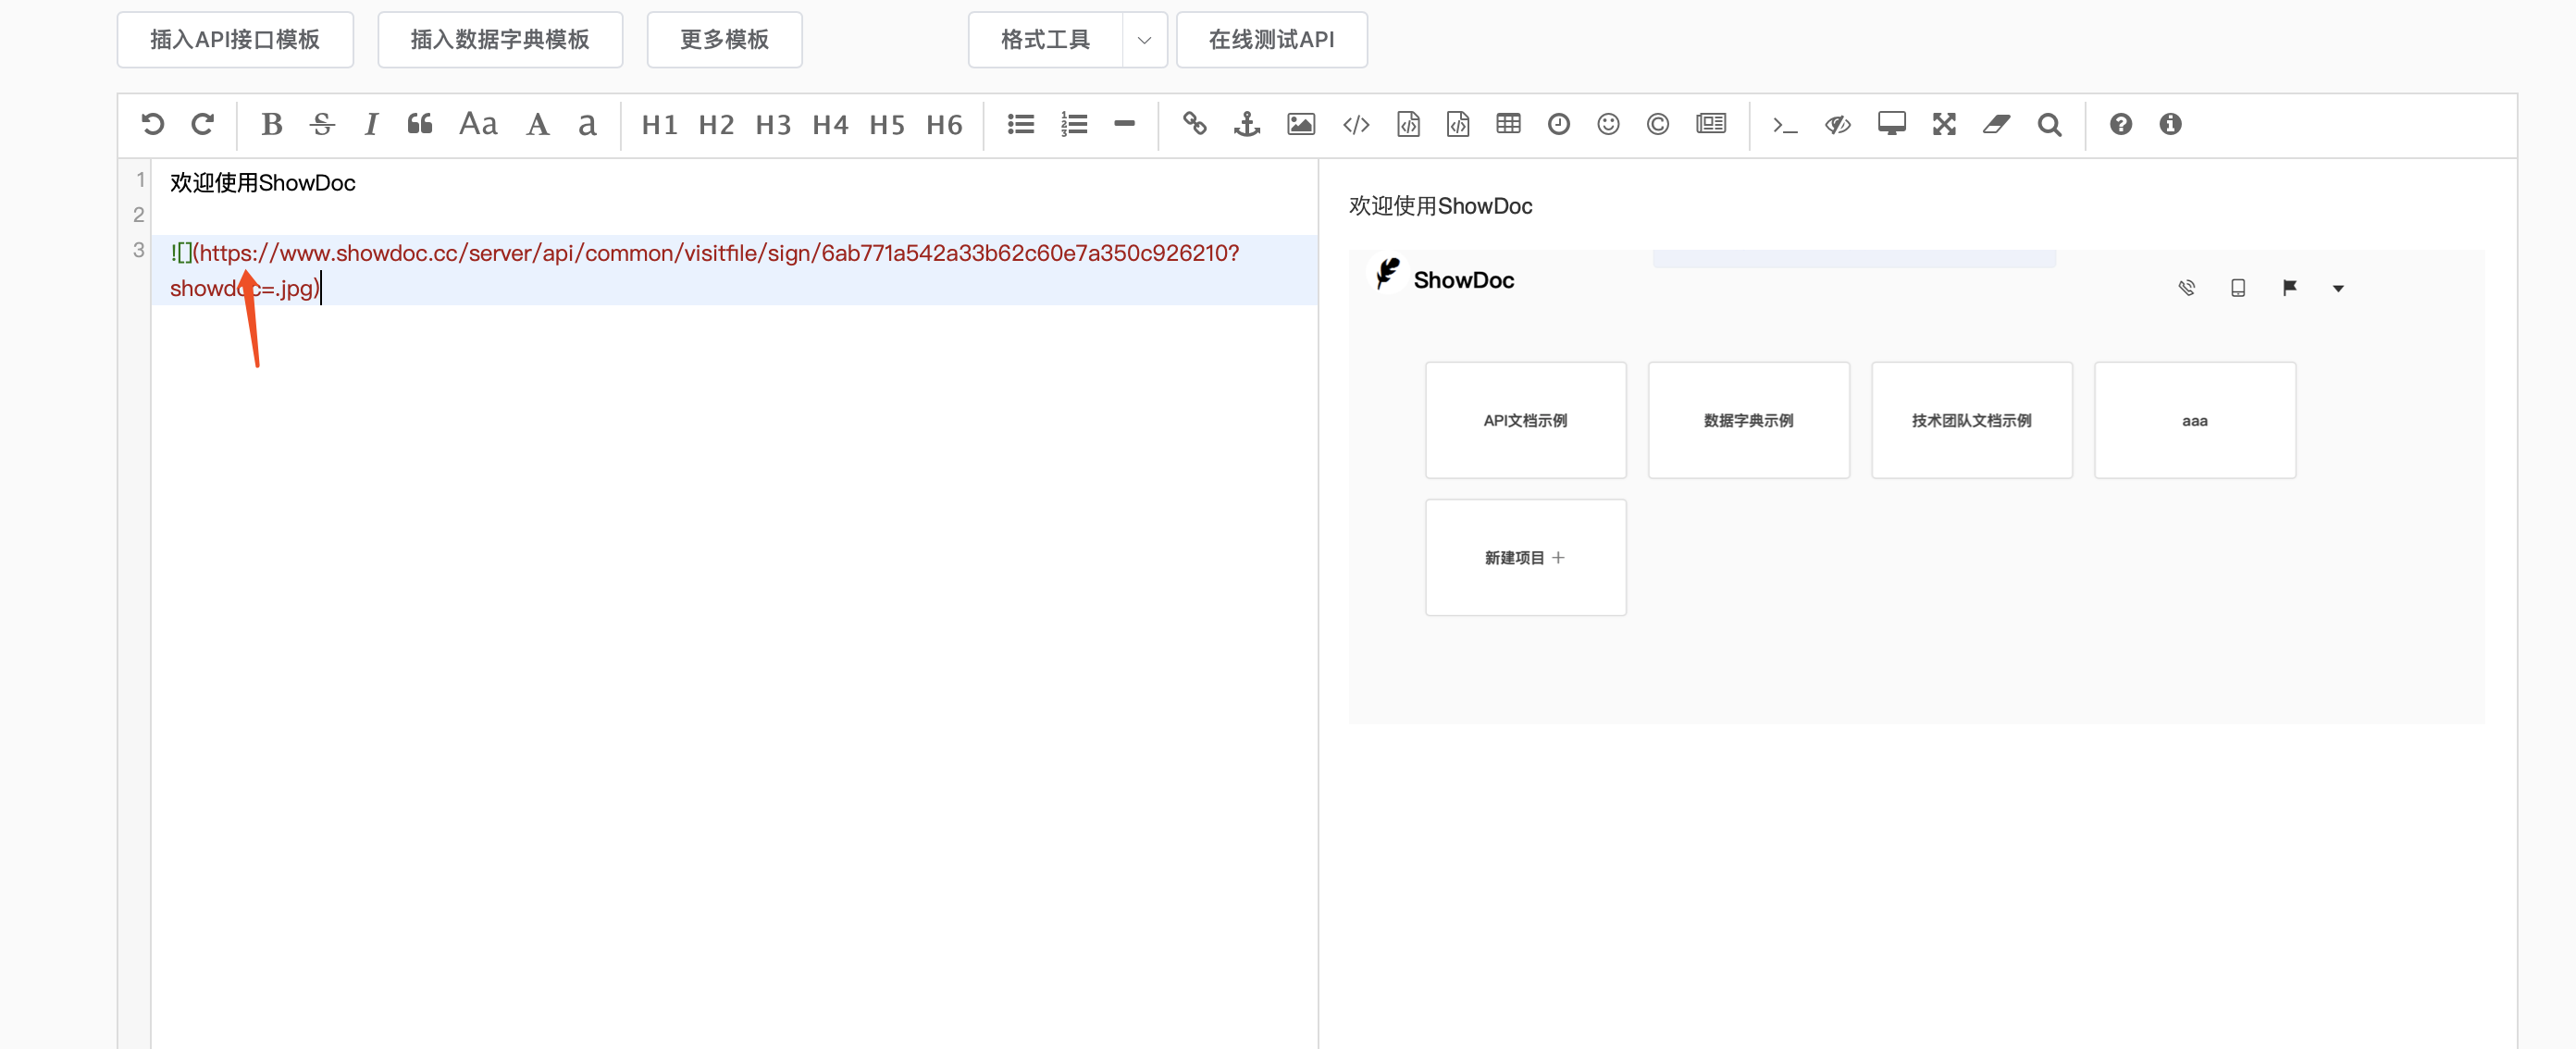Apply italic formatting with I icon
The image size is (2576, 1049).
point(371,124)
